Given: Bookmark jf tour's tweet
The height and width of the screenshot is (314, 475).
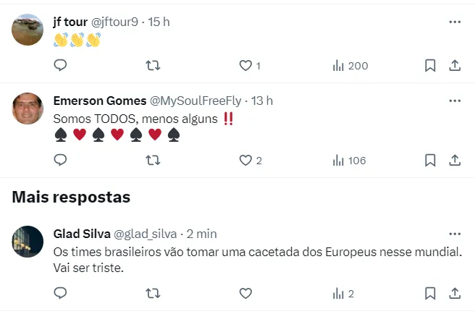Looking at the screenshot, I should tap(430, 66).
